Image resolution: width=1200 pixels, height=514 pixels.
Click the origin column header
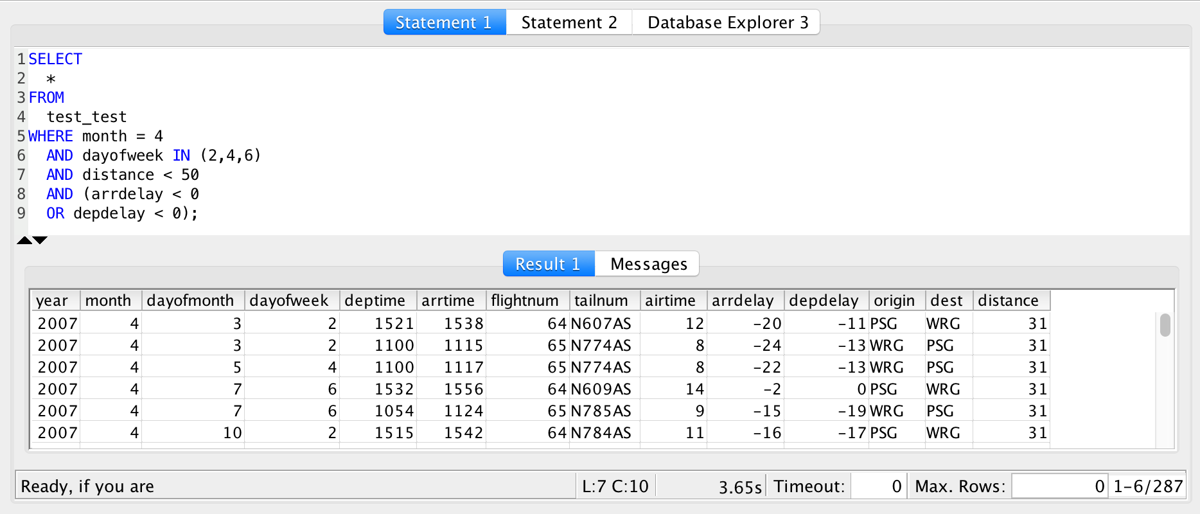(x=897, y=301)
